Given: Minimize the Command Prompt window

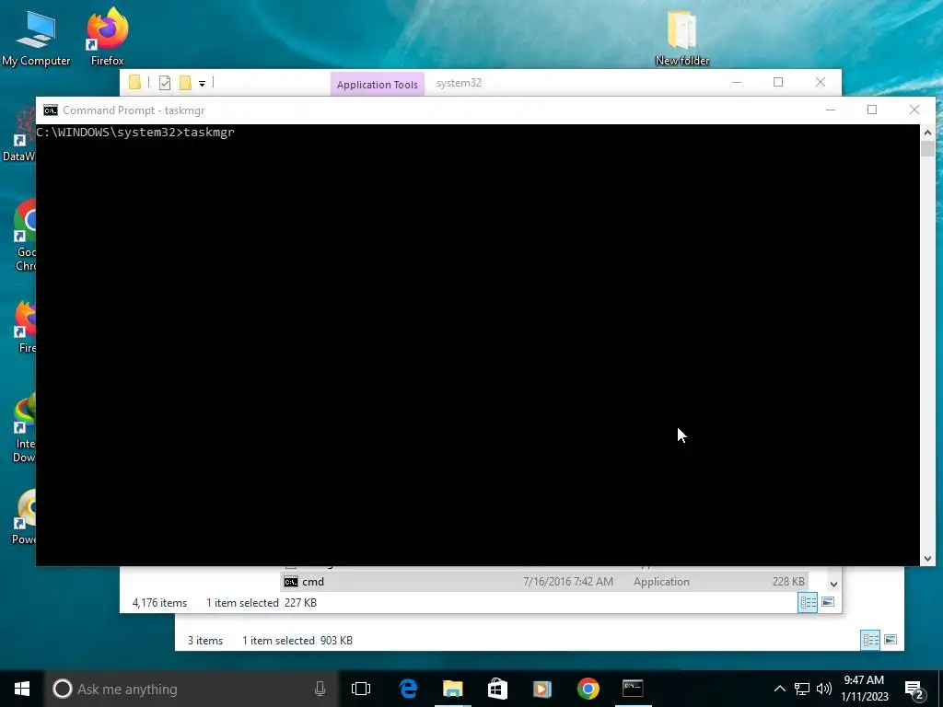Looking at the screenshot, I should (x=831, y=110).
